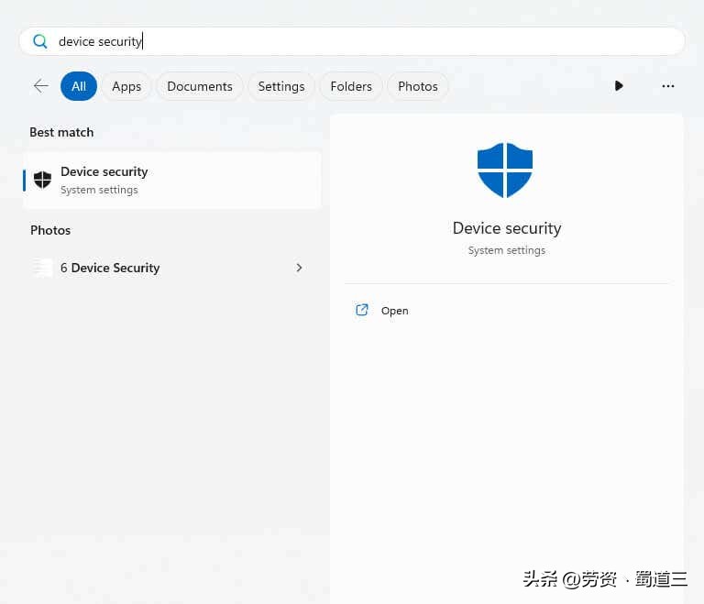Viewport: 704px width, 604px height.
Task: Click the search magnifier icon
Action: point(40,41)
